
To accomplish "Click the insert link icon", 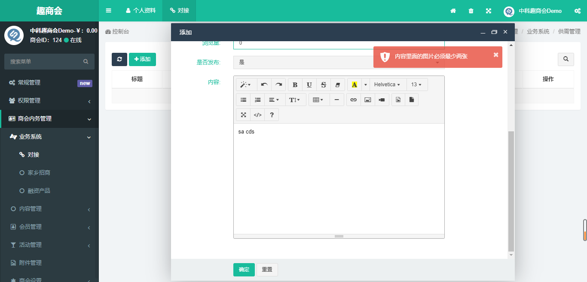I will click(353, 100).
